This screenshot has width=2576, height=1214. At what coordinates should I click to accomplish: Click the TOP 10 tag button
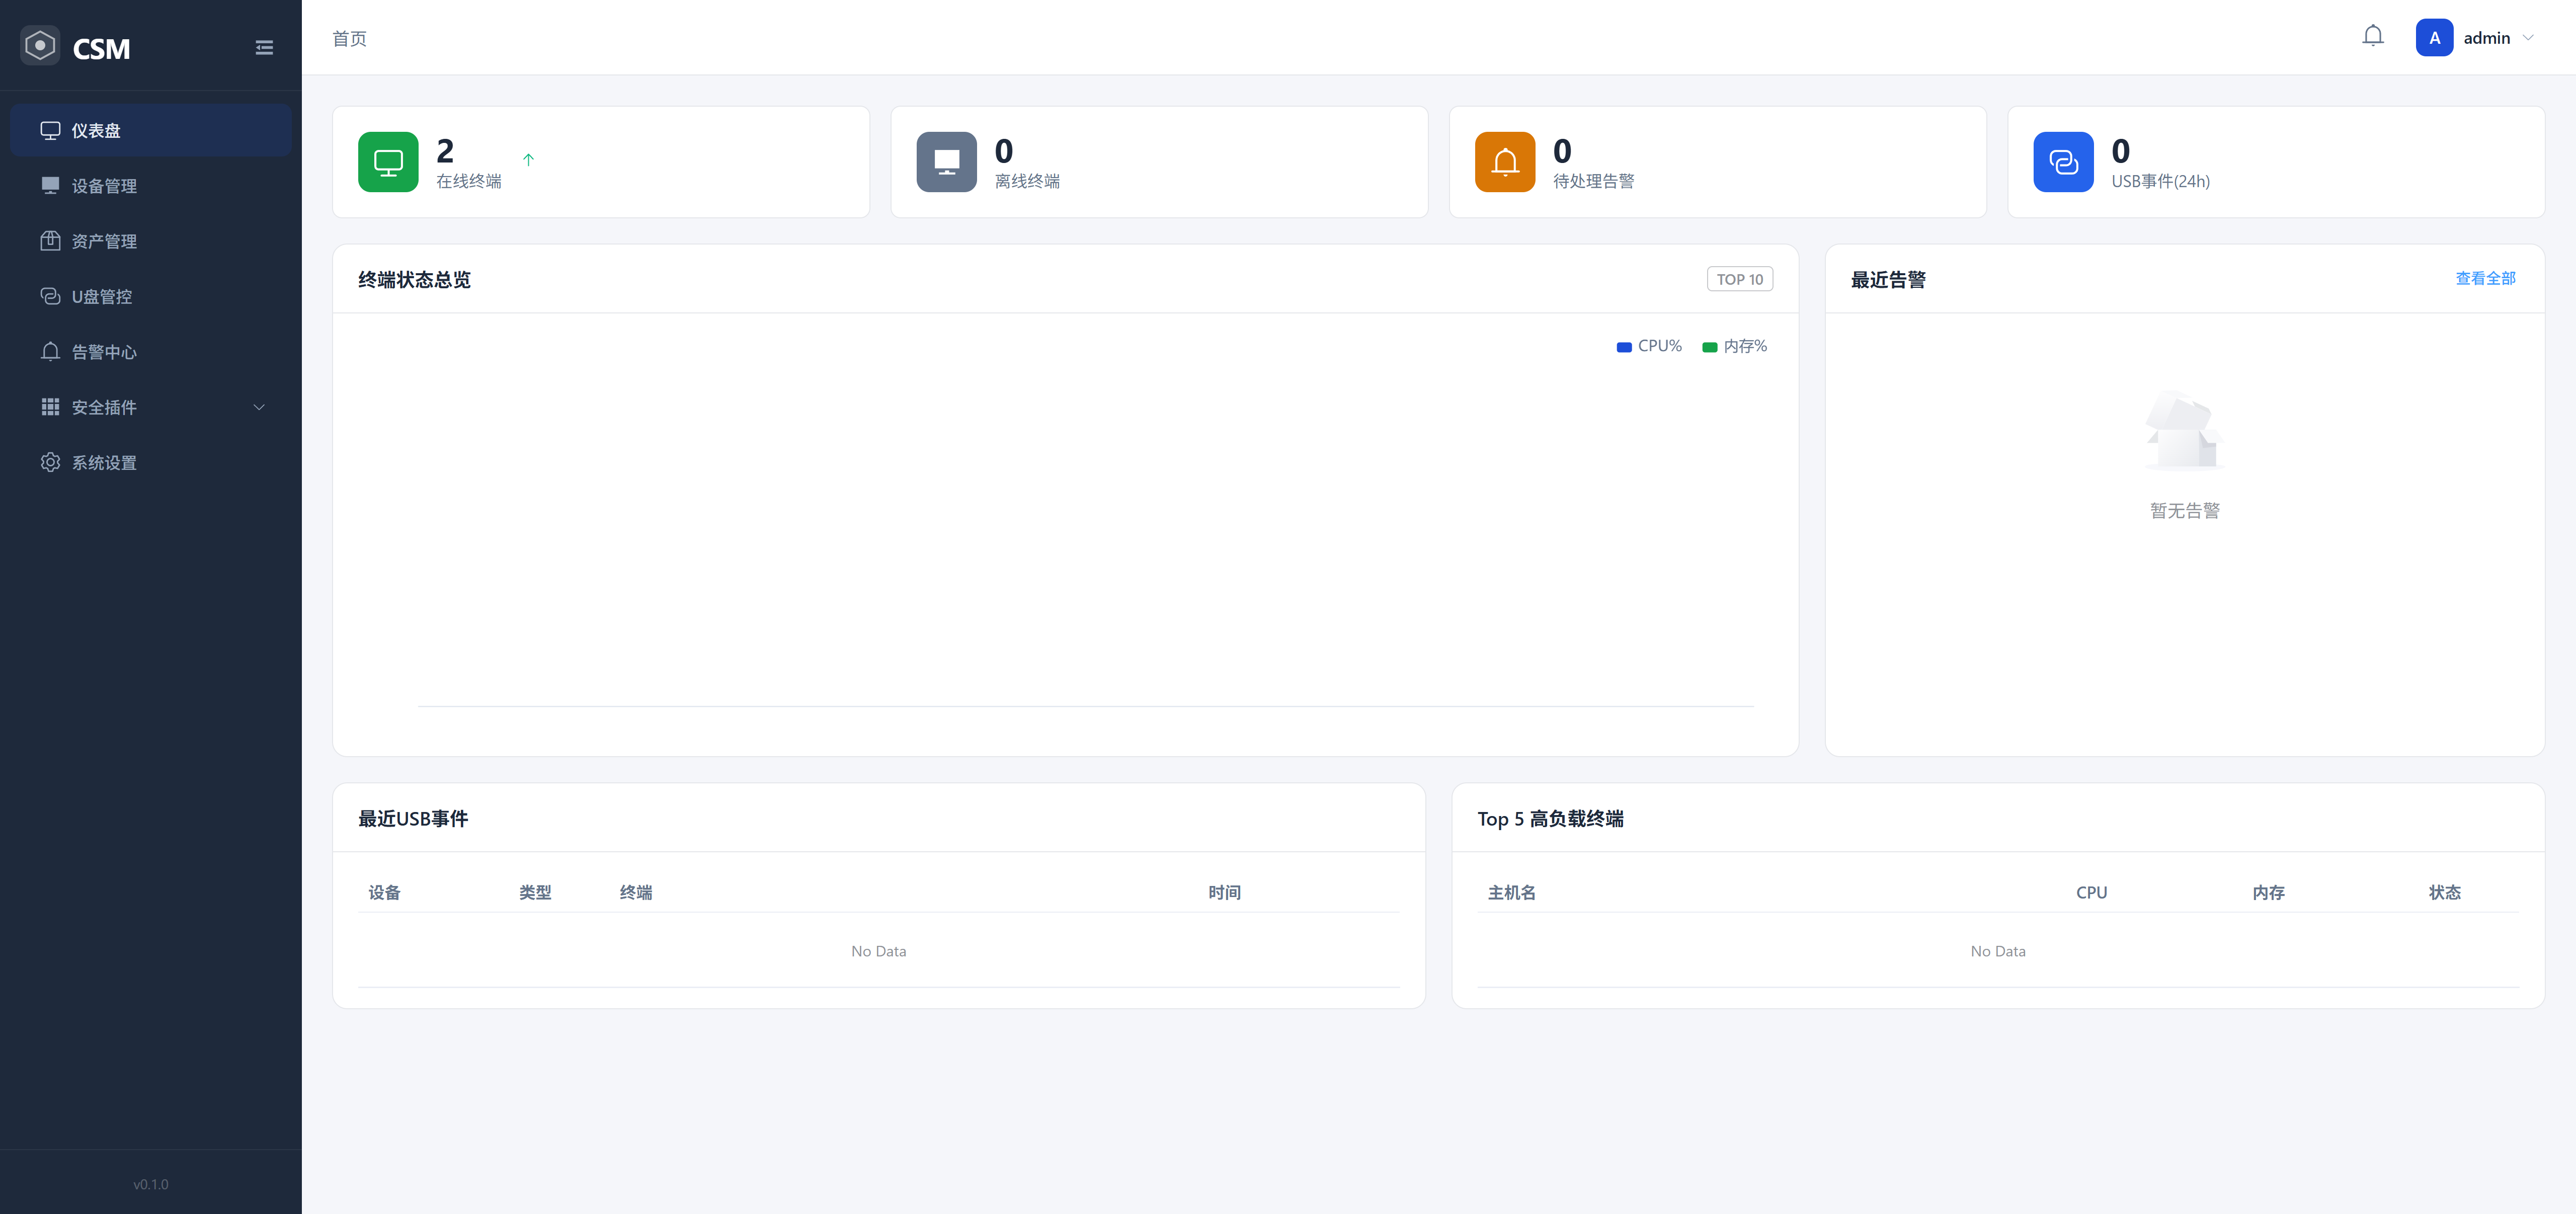coord(1739,279)
